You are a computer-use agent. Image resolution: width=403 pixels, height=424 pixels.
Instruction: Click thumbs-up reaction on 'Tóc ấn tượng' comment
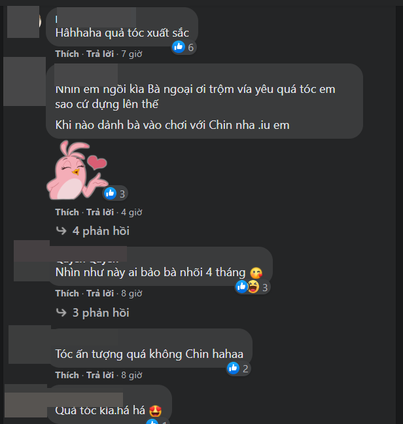(x=233, y=368)
